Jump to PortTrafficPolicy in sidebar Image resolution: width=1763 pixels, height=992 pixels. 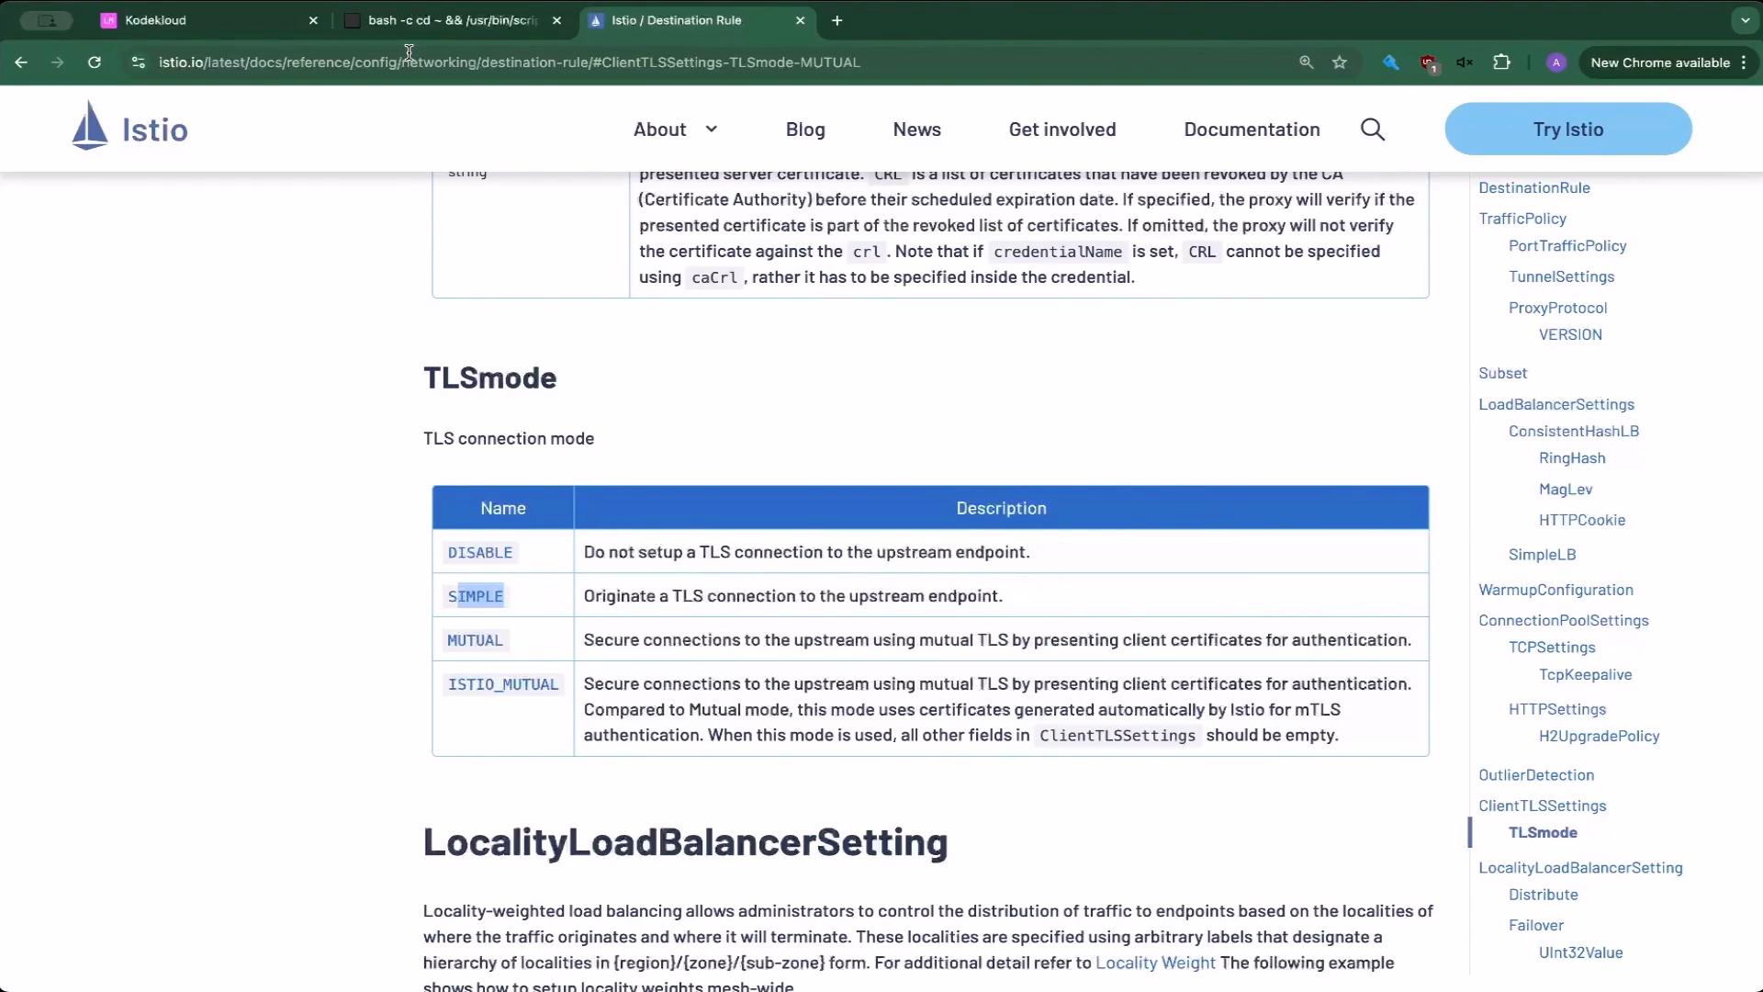pyautogui.click(x=1566, y=246)
